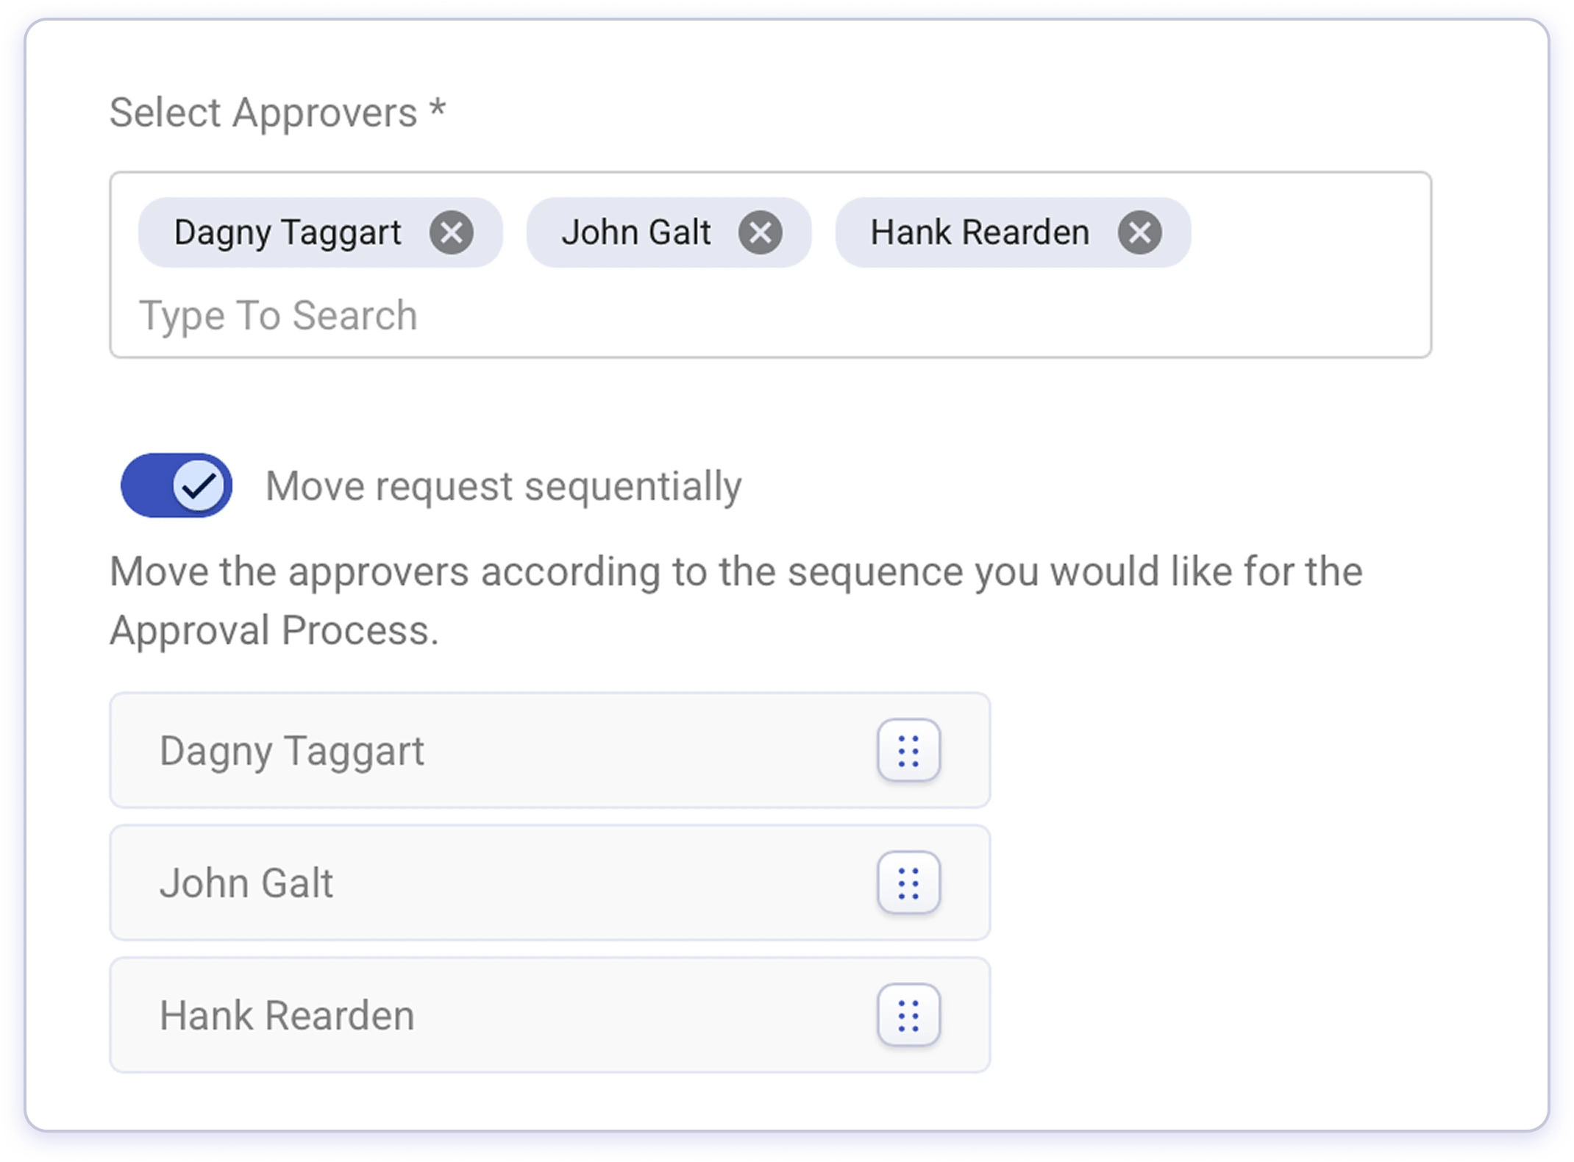
Task: Select the Dagny Taggart sequence row name
Action: pyautogui.click(x=292, y=751)
